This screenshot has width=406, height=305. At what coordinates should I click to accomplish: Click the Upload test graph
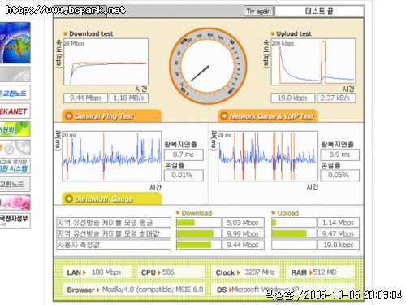click(313, 62)
